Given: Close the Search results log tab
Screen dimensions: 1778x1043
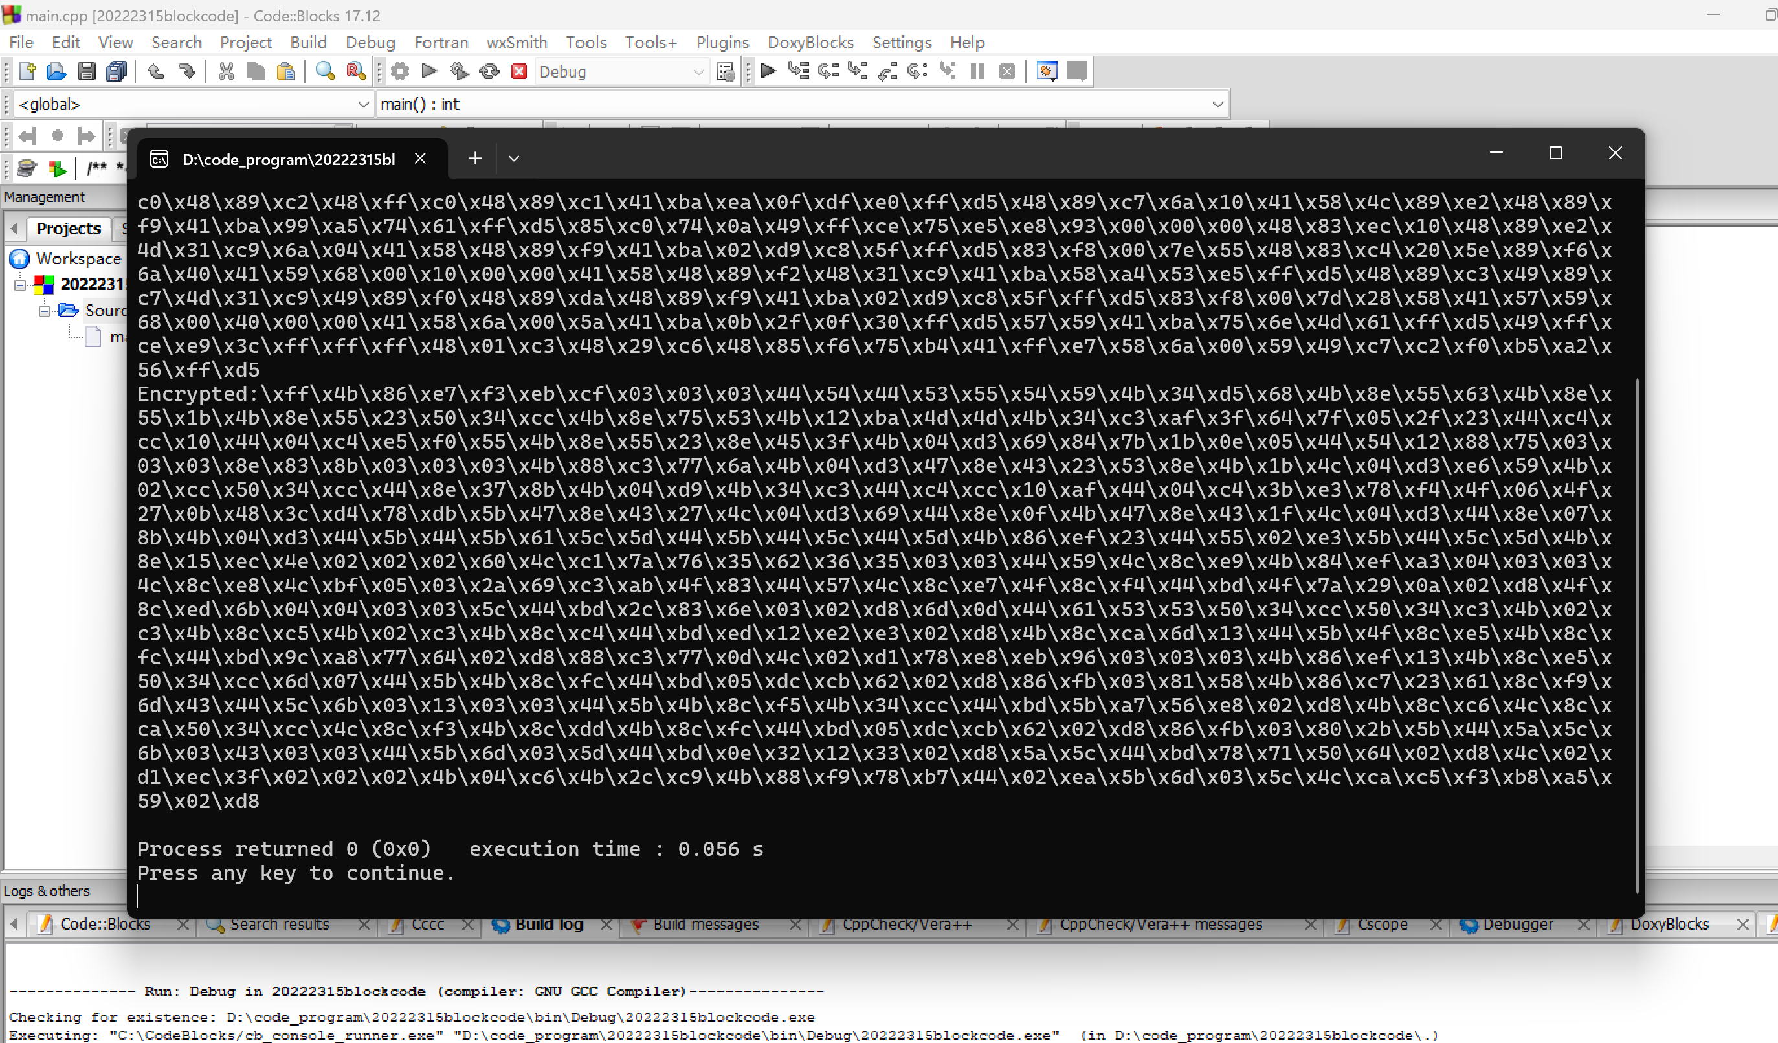Looking at the screenshot, I should pos(364,925).
